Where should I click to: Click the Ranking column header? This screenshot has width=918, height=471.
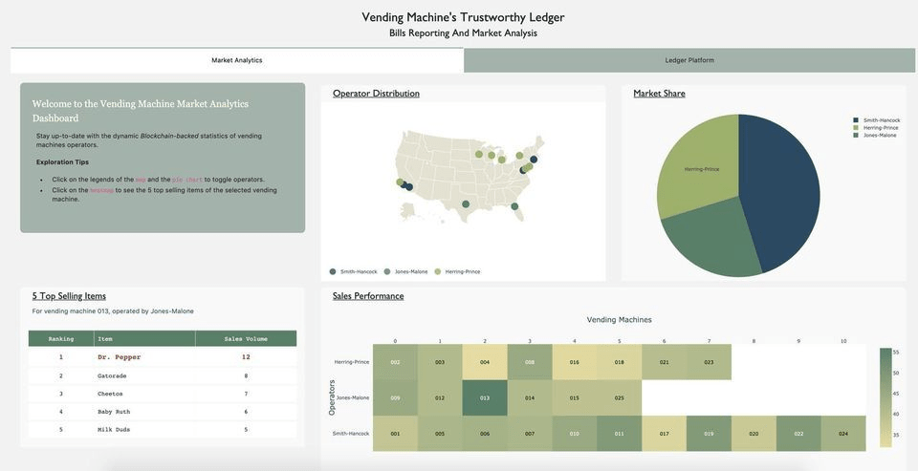[61, 339]
